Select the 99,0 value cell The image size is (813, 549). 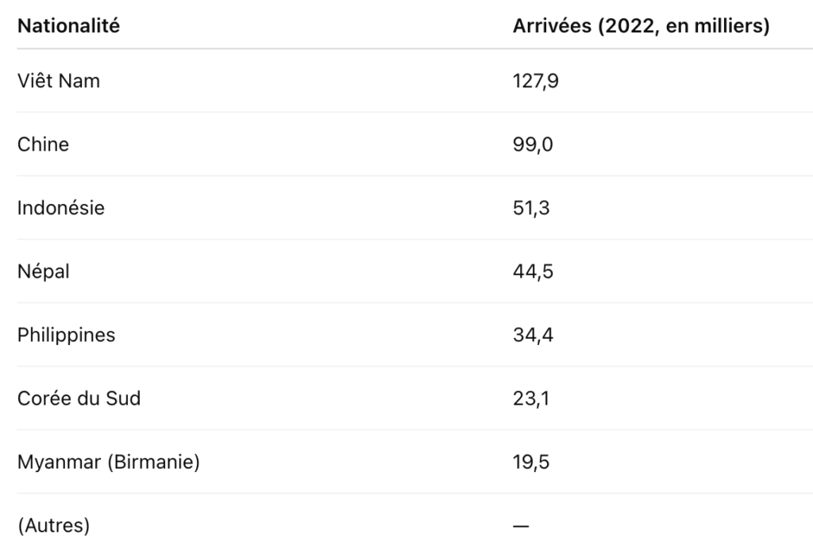[533, 144]
